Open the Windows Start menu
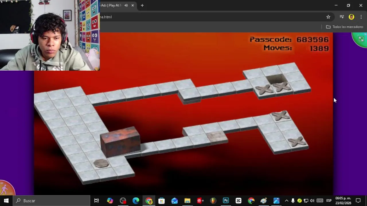Screen dimensions: 367x206 point(6,201)
